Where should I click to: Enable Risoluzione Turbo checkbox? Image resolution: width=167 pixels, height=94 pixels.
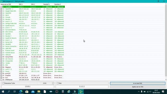[3, 83]
